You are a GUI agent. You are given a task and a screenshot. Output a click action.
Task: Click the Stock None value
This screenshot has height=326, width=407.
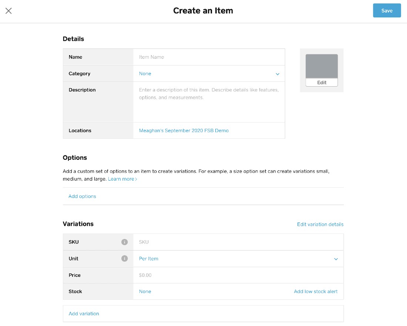coord(145,292)
